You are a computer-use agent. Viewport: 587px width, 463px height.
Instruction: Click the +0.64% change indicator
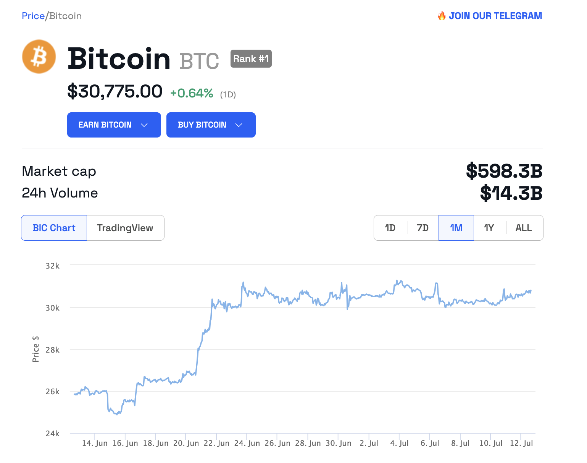pos(192,92)
